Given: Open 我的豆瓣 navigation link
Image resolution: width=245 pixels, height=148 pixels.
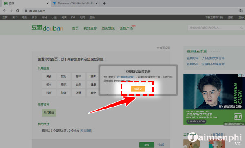Looking at the screenshot, I should [90, 28].
